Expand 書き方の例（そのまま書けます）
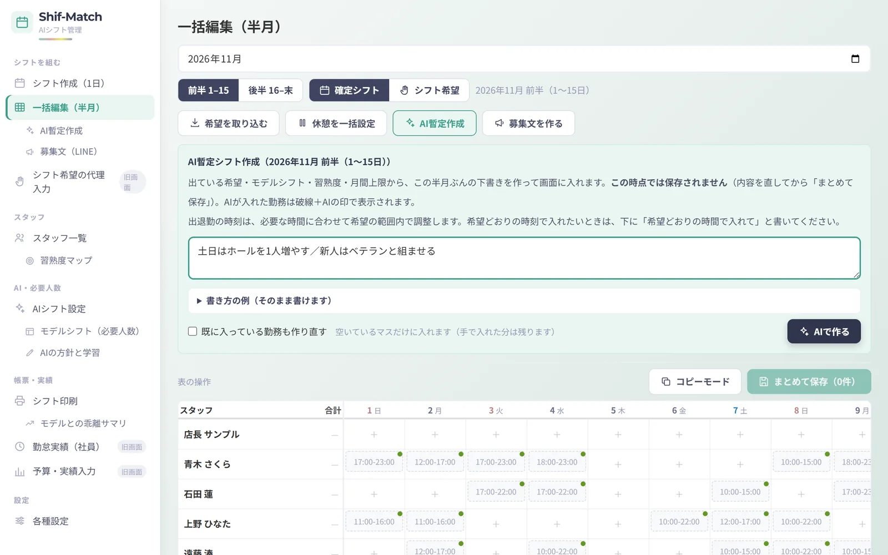 coord(524,301)
